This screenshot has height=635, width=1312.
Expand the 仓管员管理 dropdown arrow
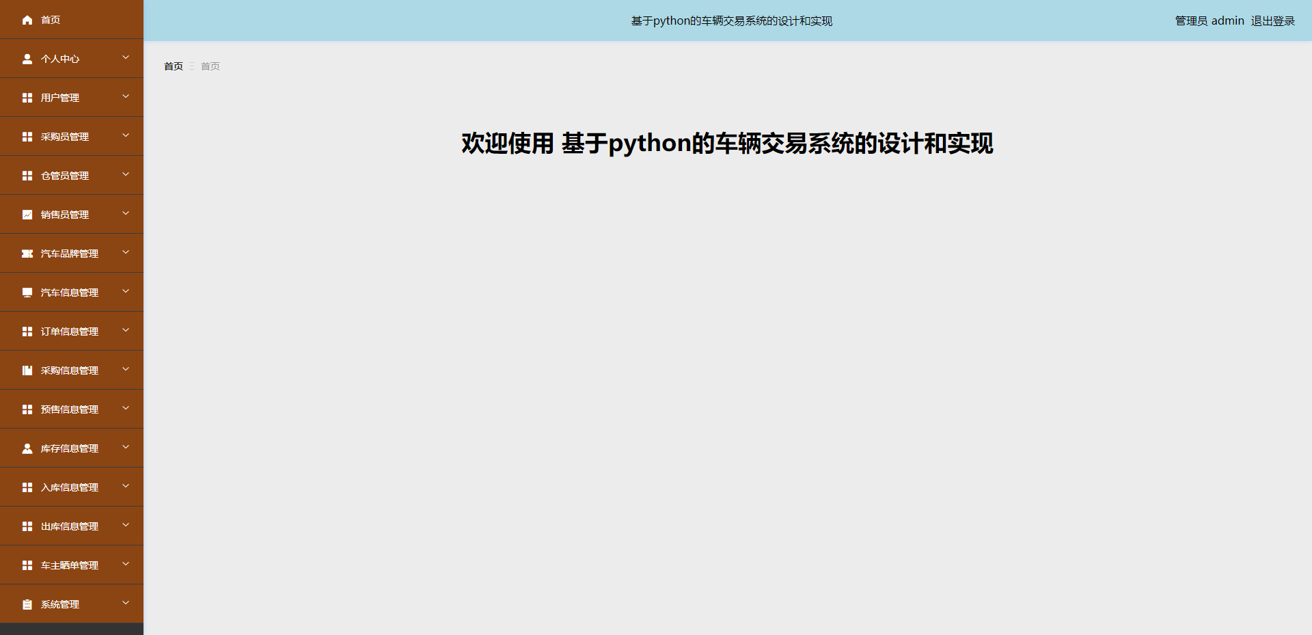(126, 175)
